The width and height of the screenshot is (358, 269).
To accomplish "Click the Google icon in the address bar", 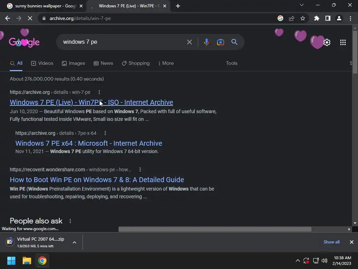I will [280, 18].
